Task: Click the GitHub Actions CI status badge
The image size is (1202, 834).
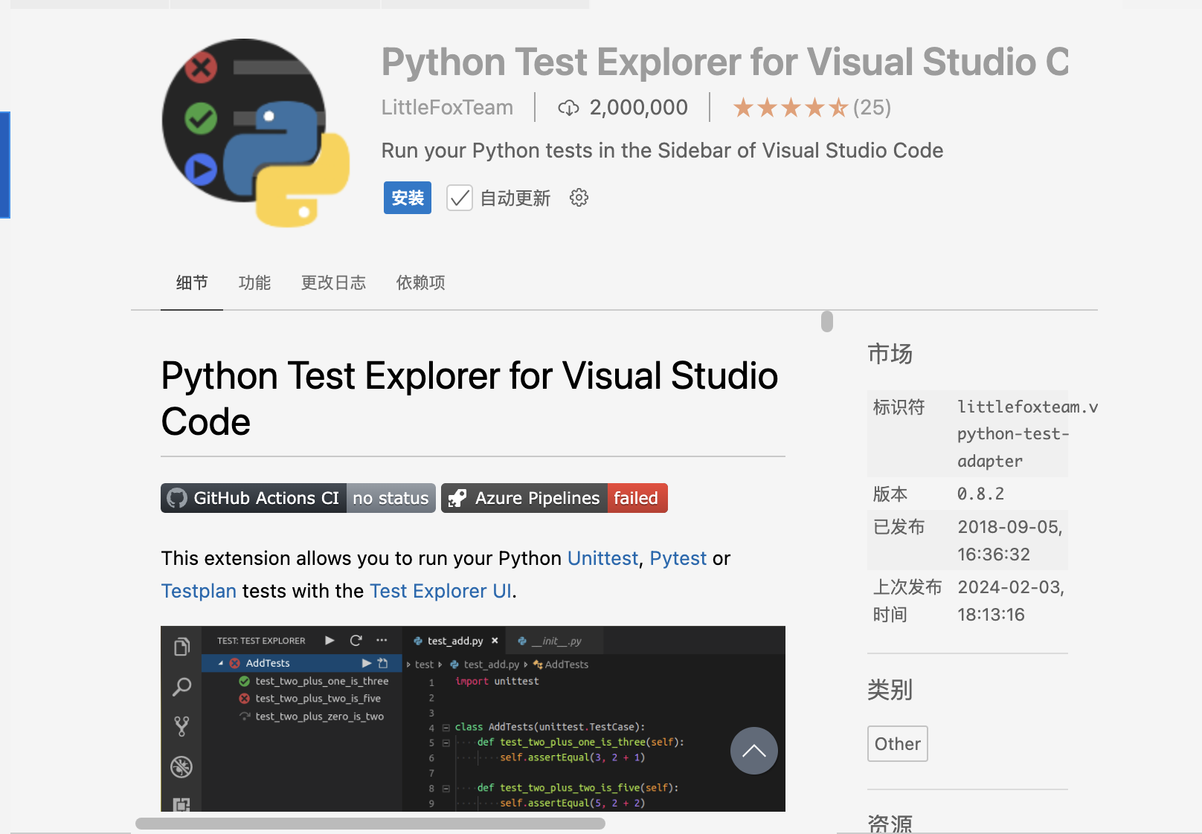Action: 298,498
